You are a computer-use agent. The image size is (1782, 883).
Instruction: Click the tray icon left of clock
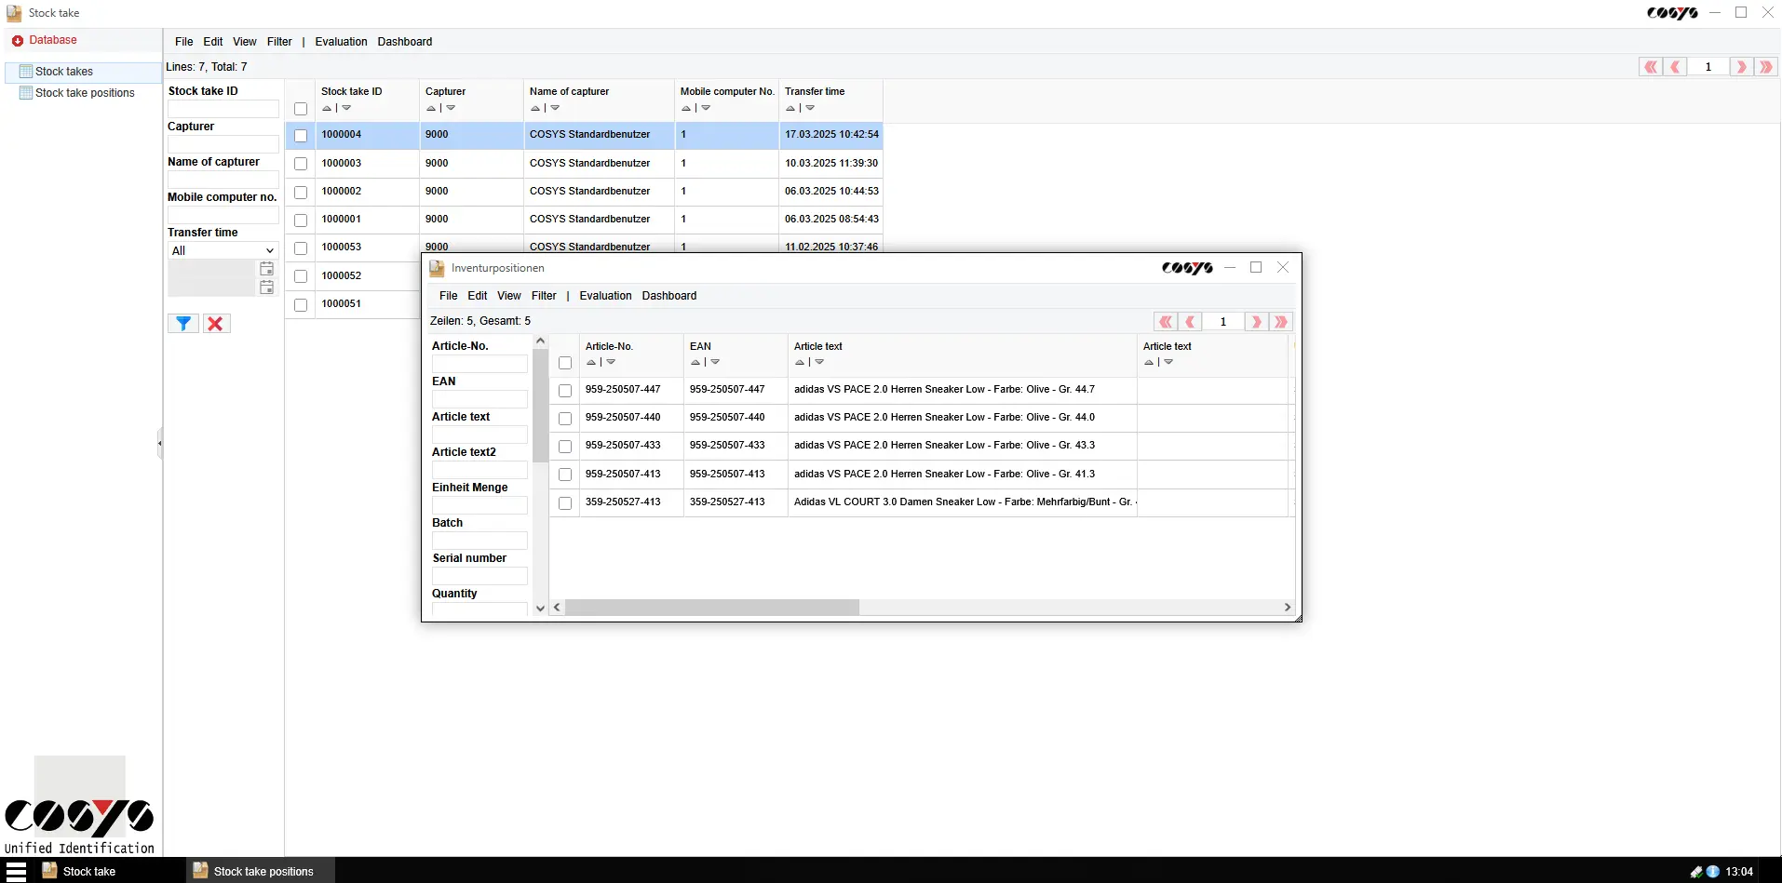click(1712, 872)
